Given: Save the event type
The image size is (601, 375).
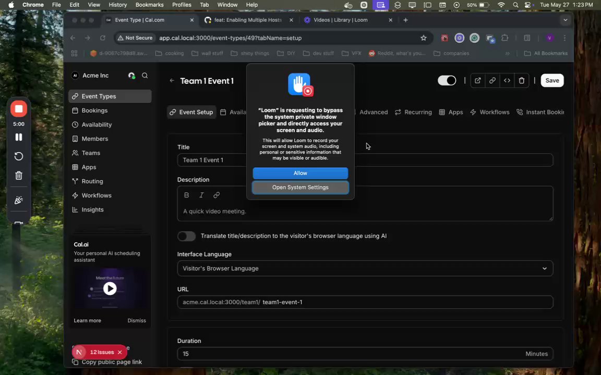Looking at the screenshot, I should tap(552, 80).
